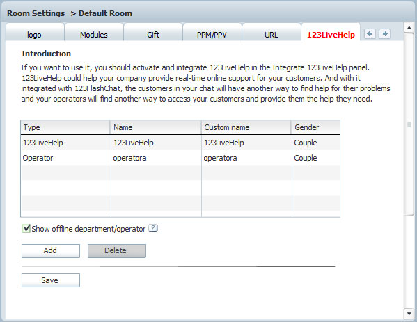
Task: Click the right tab-scroll arrow icon
Action: 384,34
